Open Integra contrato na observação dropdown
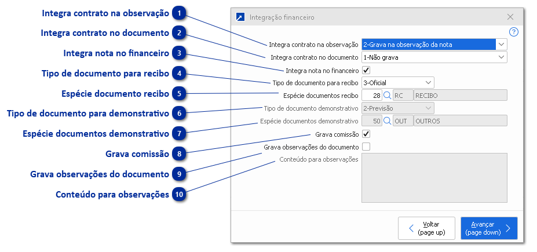Image resolution: width=537 pixels, height=252 pixels. coord(502,45)
